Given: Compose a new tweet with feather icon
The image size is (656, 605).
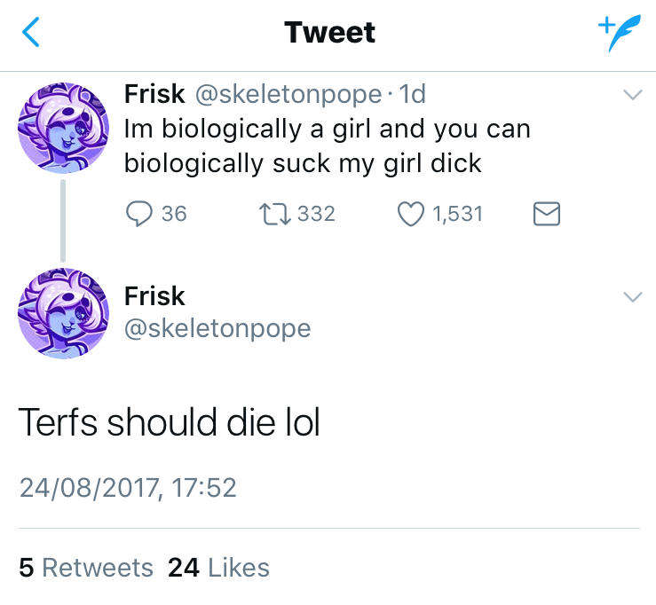Looking at the screenshot, I should (x=617, y=34).
